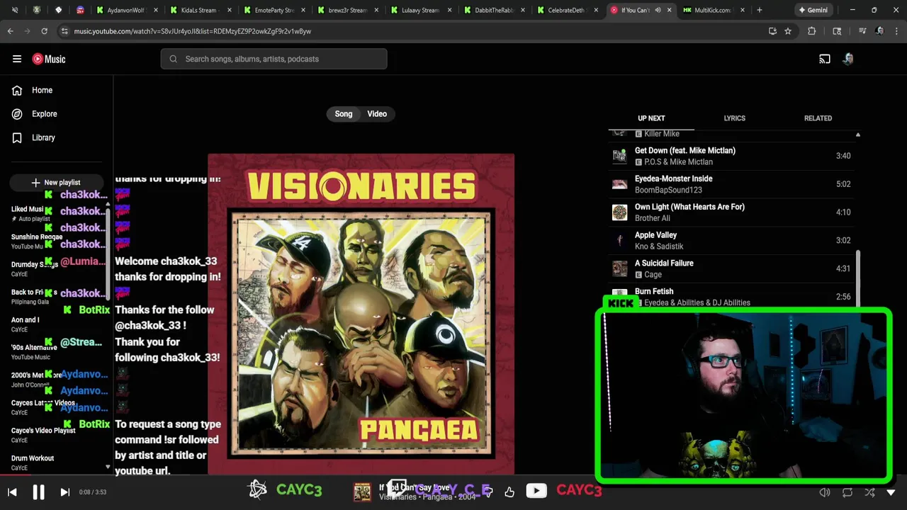The image size is (907, 510).
Task: Skip to the next track
Action: [64, 492]
